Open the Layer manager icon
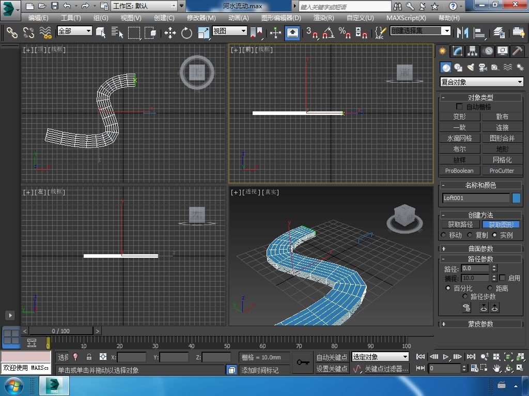Image resolution: width=529 pixels, height=396 pixels. [499, 32]
